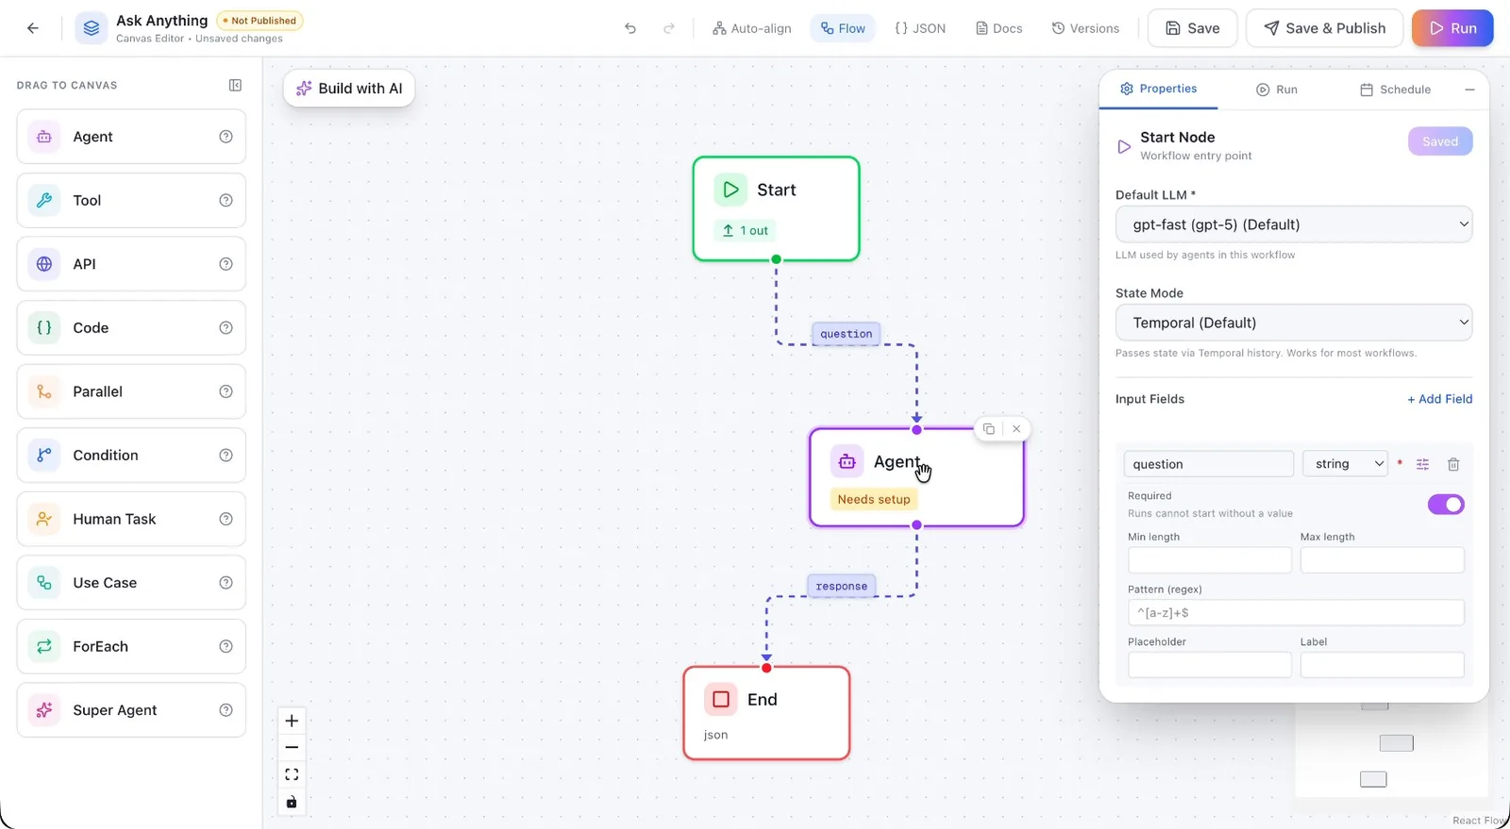Run the workflow
Viewport: 1510px width, 829px height.
pos(1452,28)
